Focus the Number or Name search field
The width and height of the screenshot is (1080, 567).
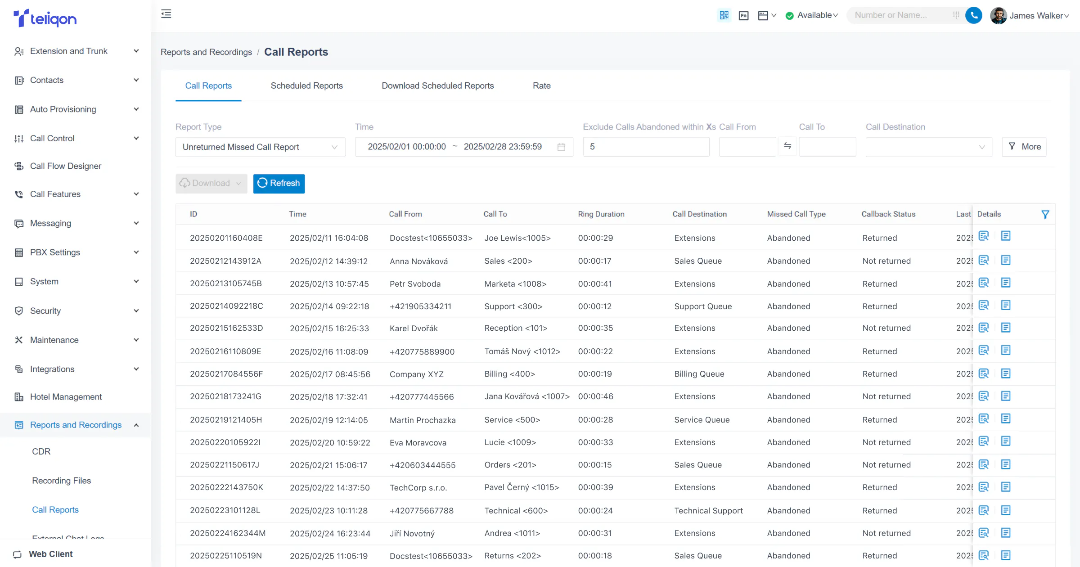click(898, 15)
